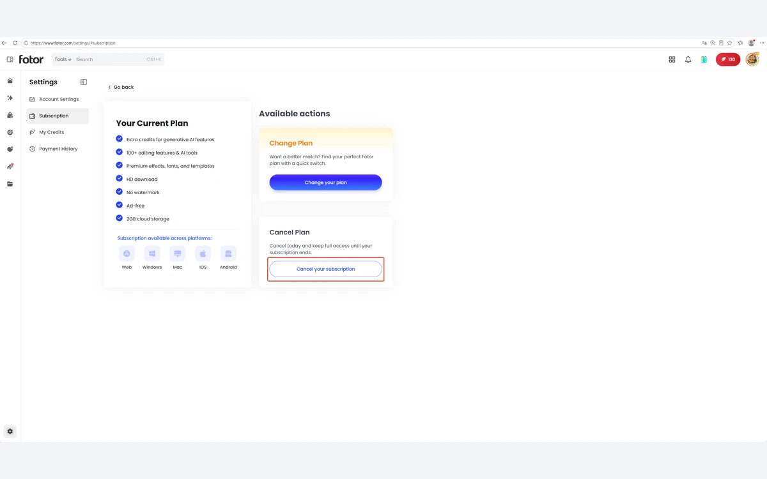The image size is (767, 479).
Task: Click Cancel your subscription button
Action: point(325,269)
